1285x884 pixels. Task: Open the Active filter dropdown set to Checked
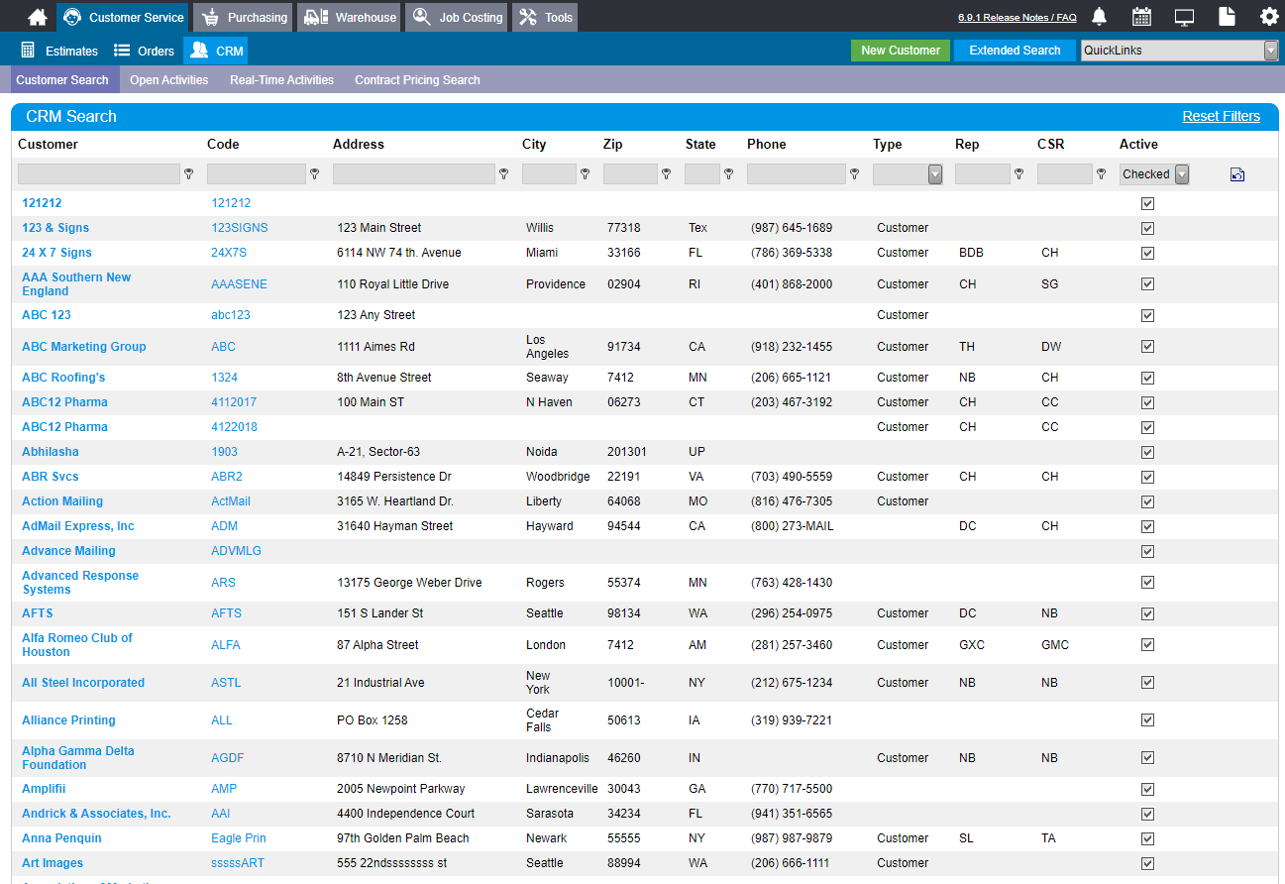[x=1180, y=174]
